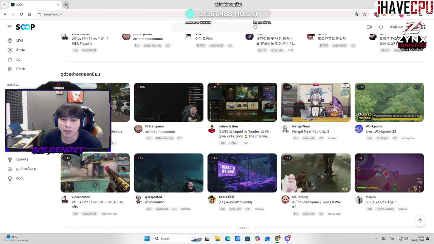Click the เข้าสู่ระบบ login link
Screen dimensions: 434x244
[396, 27]
